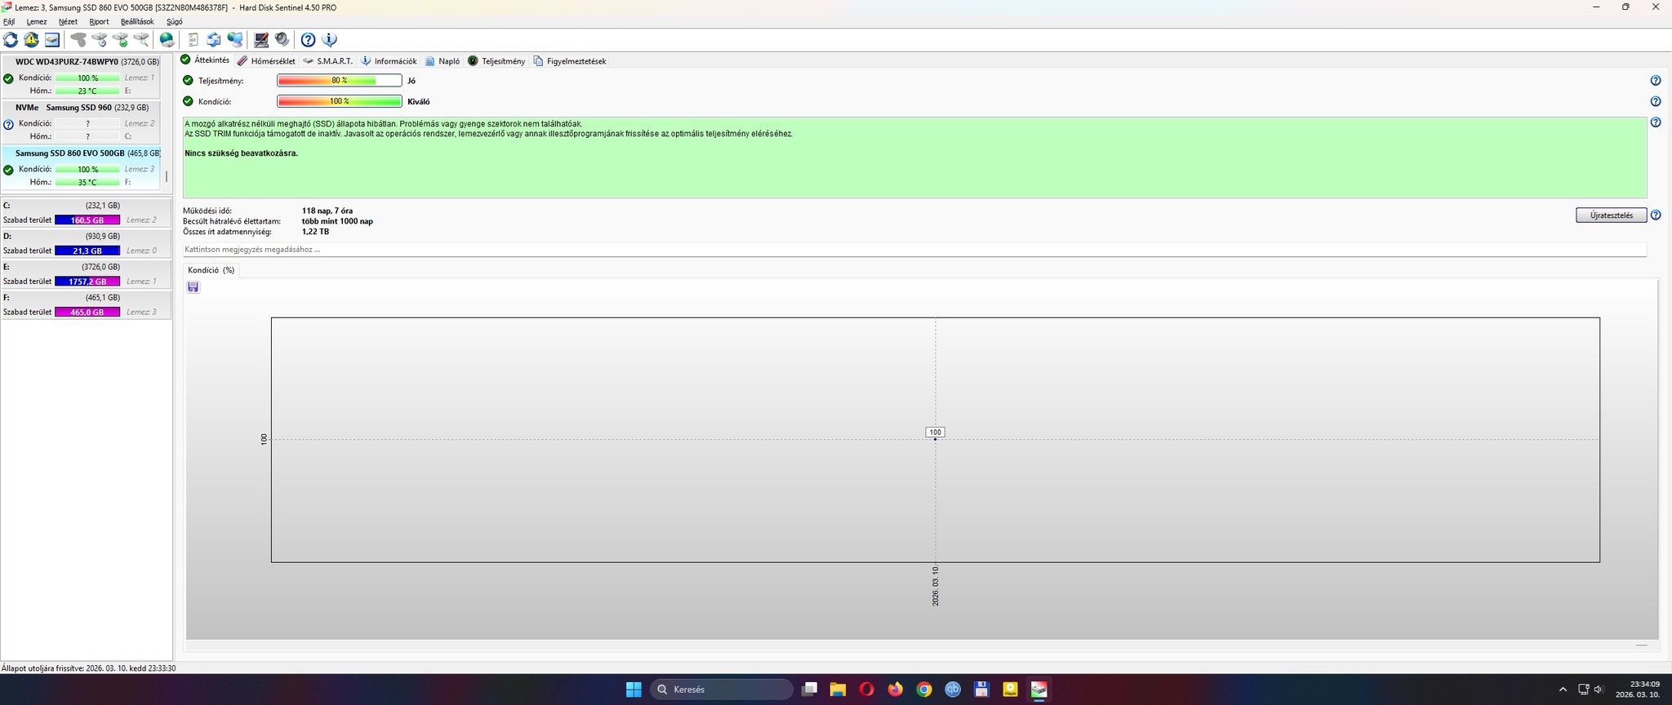Click the speaker sound toolbar icon

tap(282, 39)
